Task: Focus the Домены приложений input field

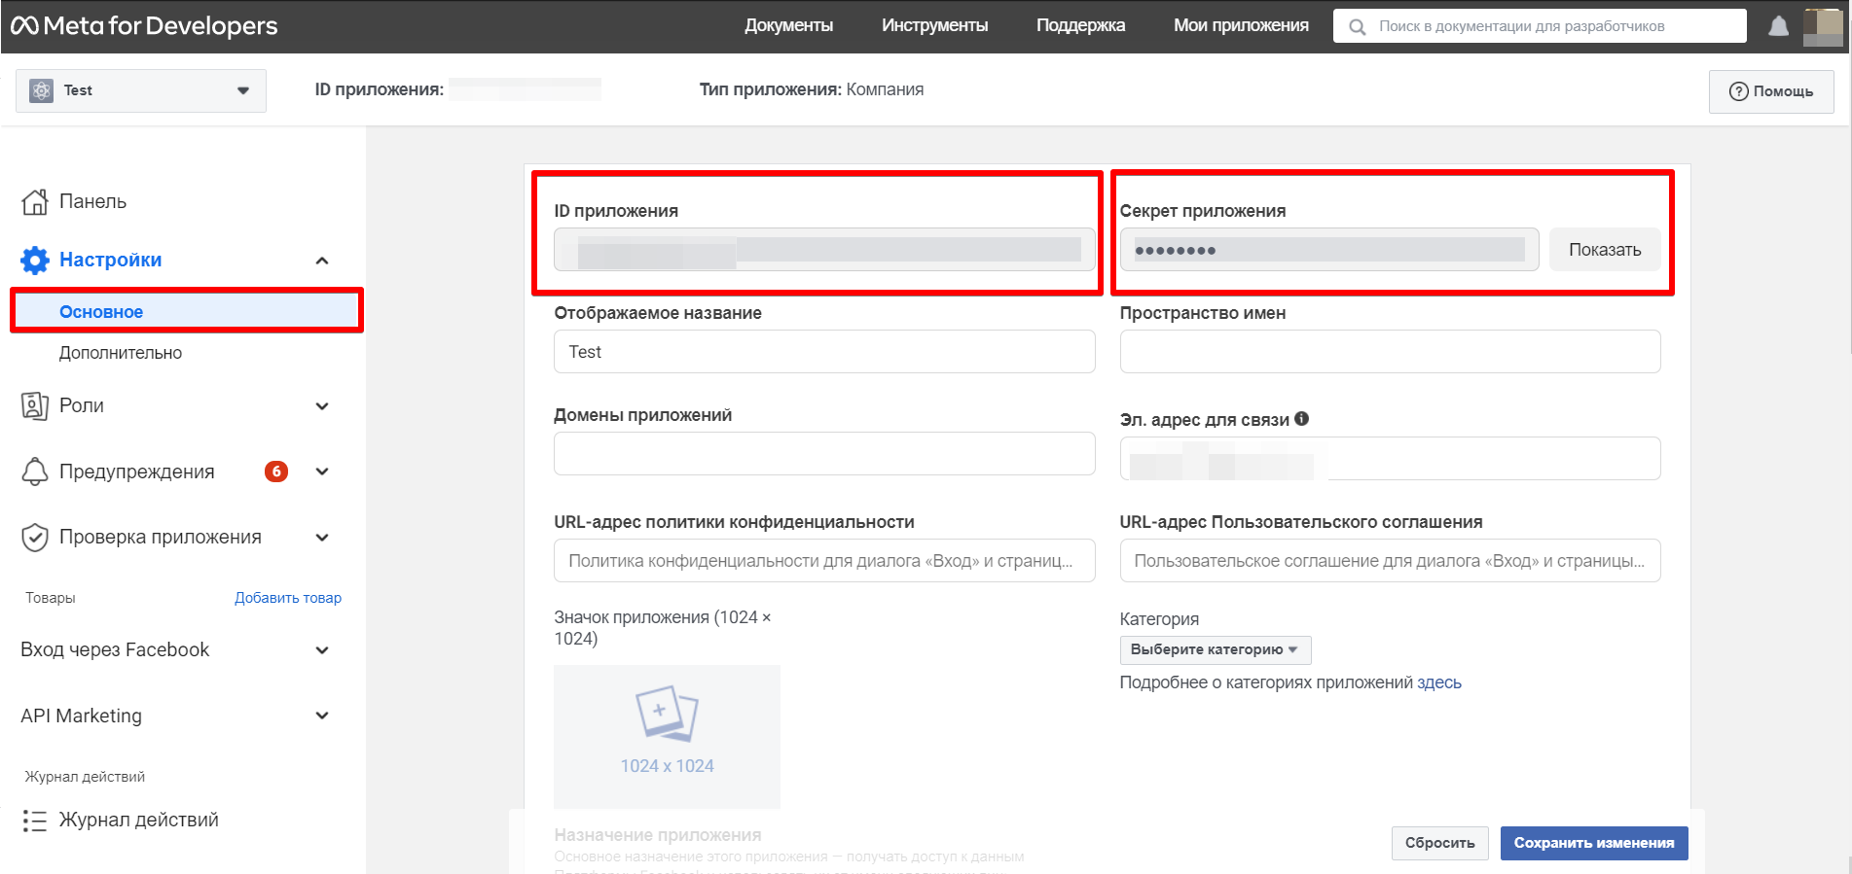Action: pos(823,454)
